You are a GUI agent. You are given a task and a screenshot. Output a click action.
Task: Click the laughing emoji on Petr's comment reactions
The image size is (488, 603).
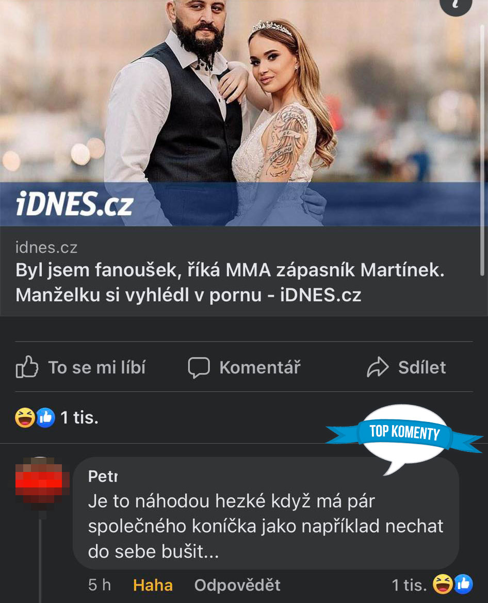(x=443, y=584)
